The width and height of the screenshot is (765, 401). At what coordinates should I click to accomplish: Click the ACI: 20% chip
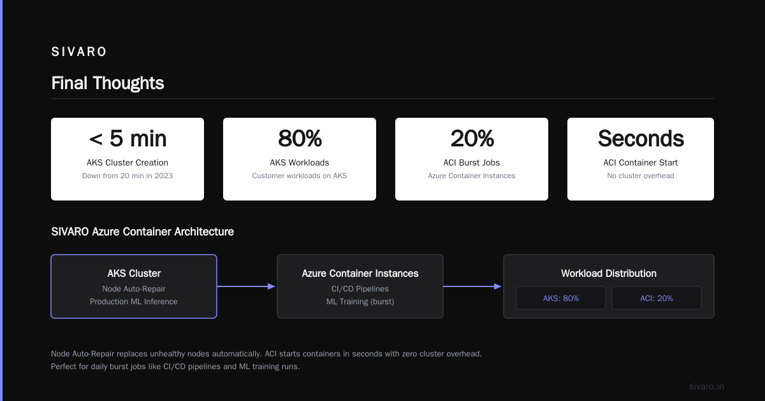(x=657, y=298)
